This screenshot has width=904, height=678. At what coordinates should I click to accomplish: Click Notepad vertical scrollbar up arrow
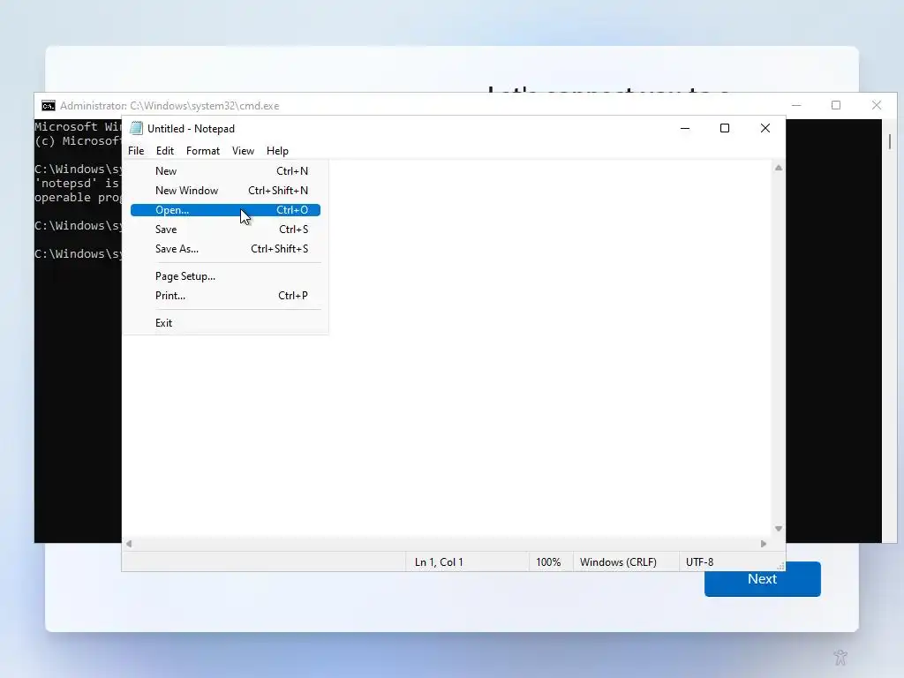point(779,168)
